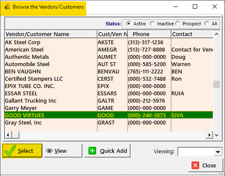Click phone number (000)-532-7488
Viewport: 225px width, 176px height.
pos(147,79)
